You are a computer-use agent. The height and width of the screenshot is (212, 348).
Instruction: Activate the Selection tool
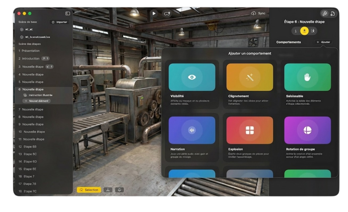tap(89, 190)
